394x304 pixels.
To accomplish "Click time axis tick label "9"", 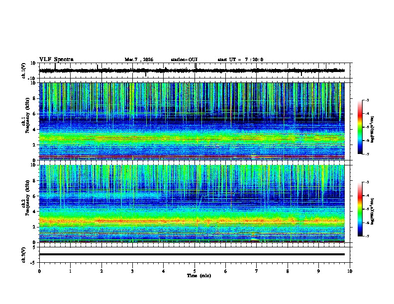I will [318, 271].
